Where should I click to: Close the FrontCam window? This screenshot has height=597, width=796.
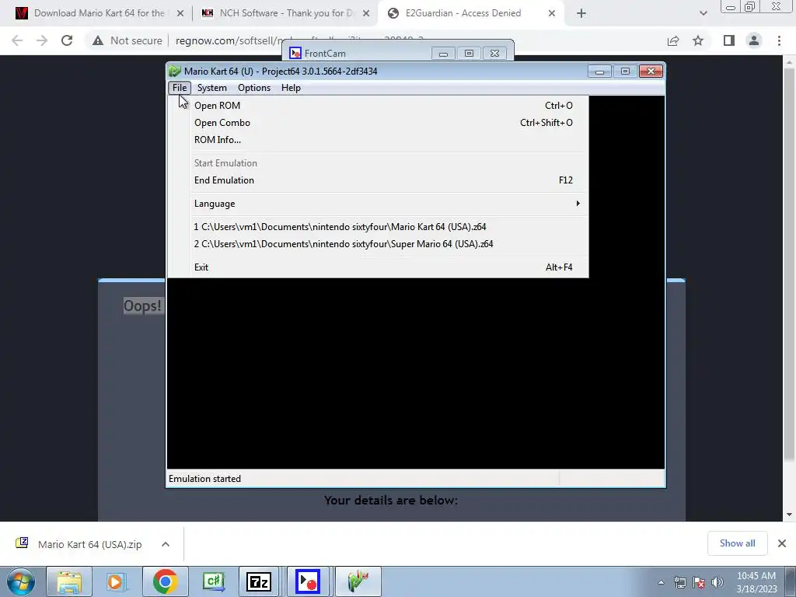click(x=494, y=54)
